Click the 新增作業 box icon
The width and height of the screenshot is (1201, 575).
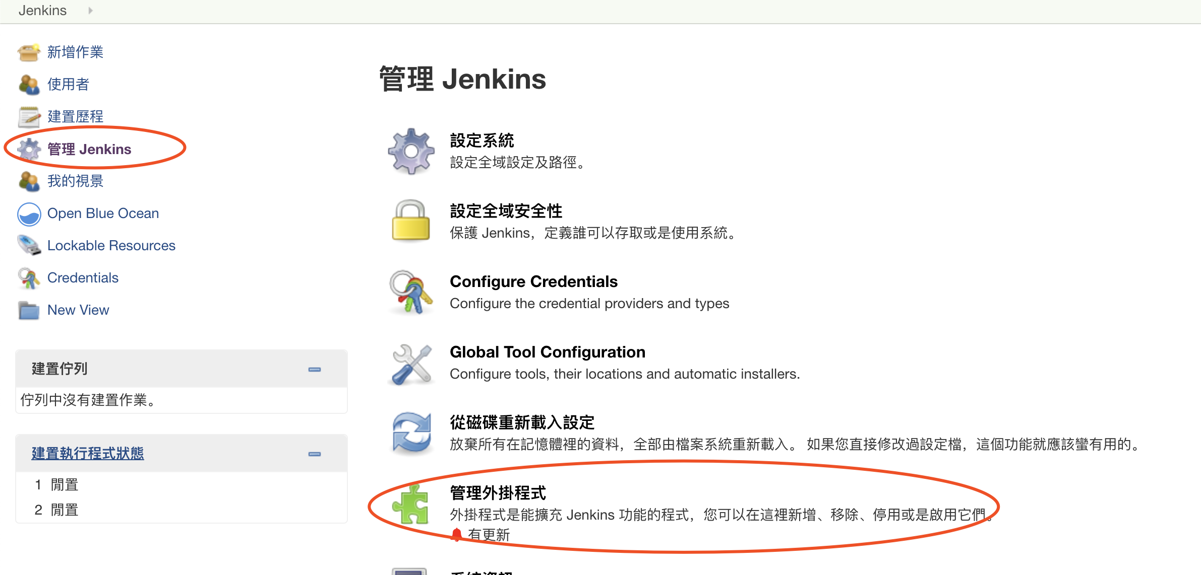pos(29,52)
